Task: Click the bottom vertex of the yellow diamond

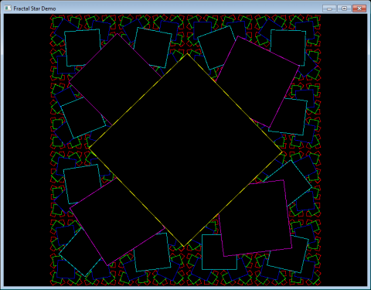Action: (x=183, y=247)
